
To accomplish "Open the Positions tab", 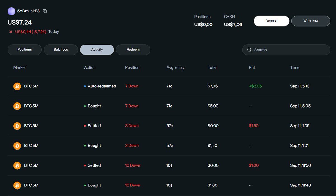I will tap(25, 50).
